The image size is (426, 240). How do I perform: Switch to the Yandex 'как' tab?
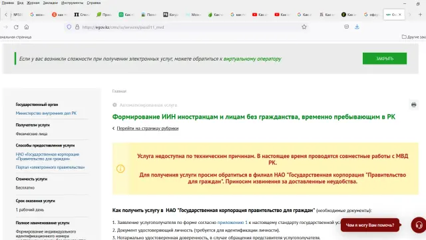tap(59, 15)
